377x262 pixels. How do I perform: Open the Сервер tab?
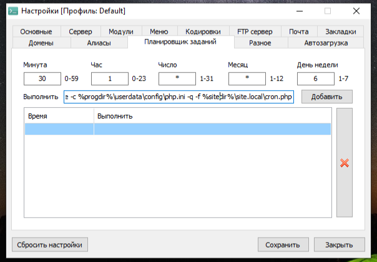click(x=81, y=32)
